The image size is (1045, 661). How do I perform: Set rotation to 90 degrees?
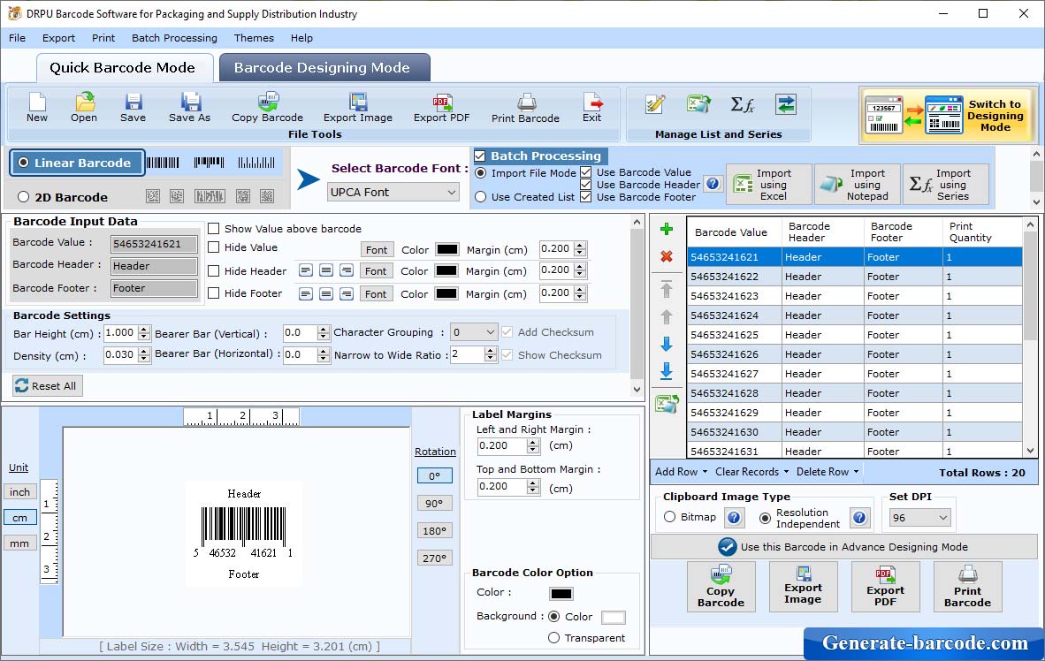point(434,503)
